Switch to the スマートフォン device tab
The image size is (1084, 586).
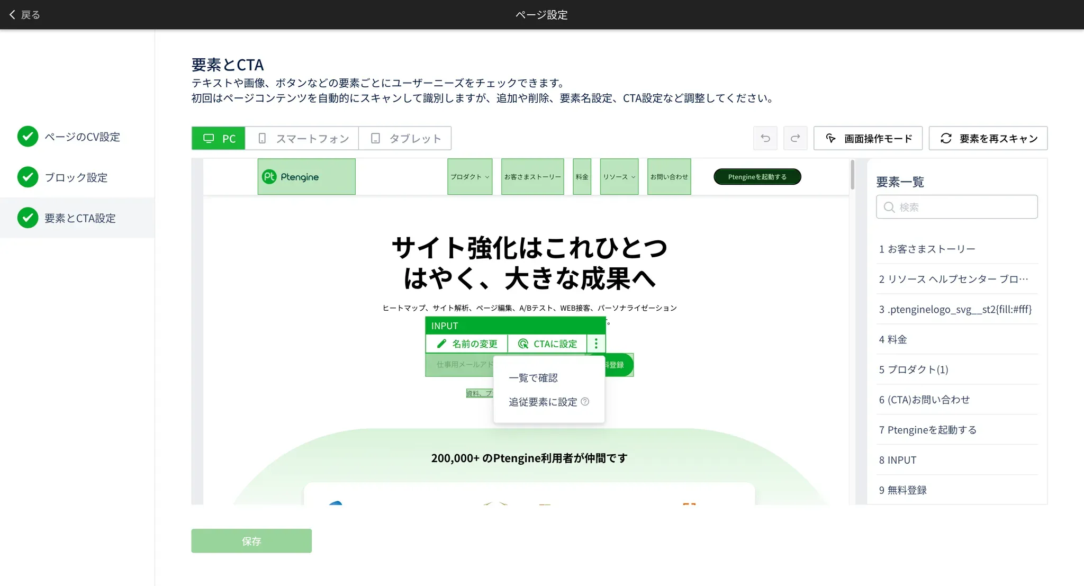point(303,138)
